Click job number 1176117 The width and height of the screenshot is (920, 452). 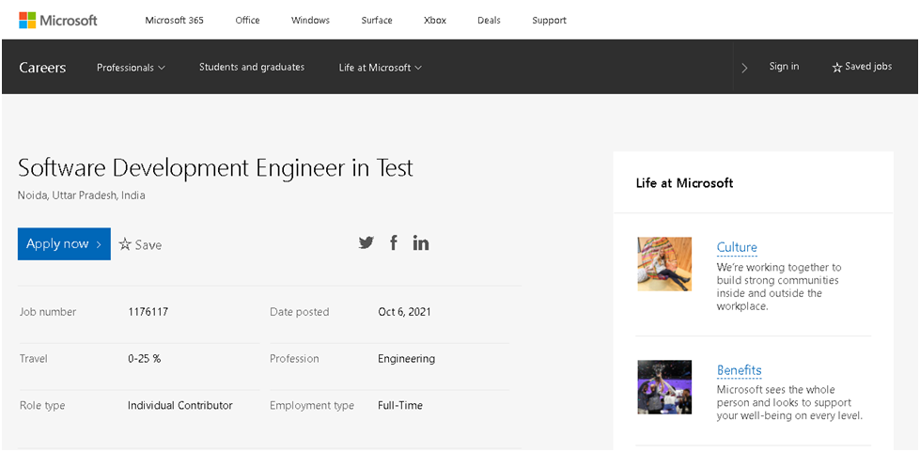click(x=148, y=312)
